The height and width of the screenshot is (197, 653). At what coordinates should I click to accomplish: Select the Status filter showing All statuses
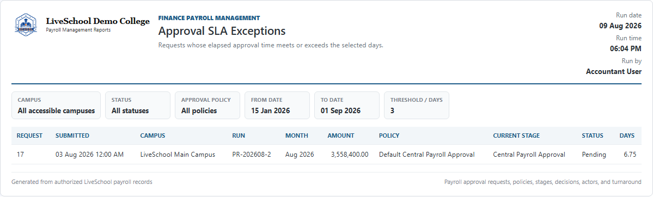pos(138,106)
